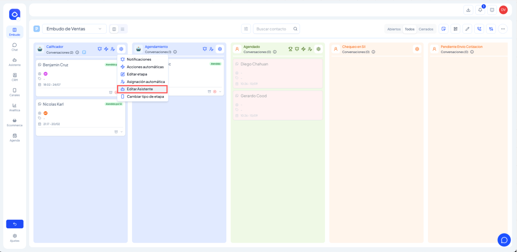Open the three-dots more options menu
The width and height of the screenshot is (517, 252).
tap(503, 29)
